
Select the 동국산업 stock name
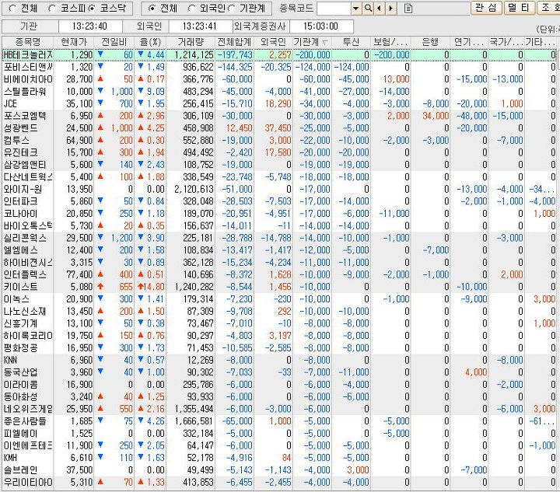click(x=21, y=372)
